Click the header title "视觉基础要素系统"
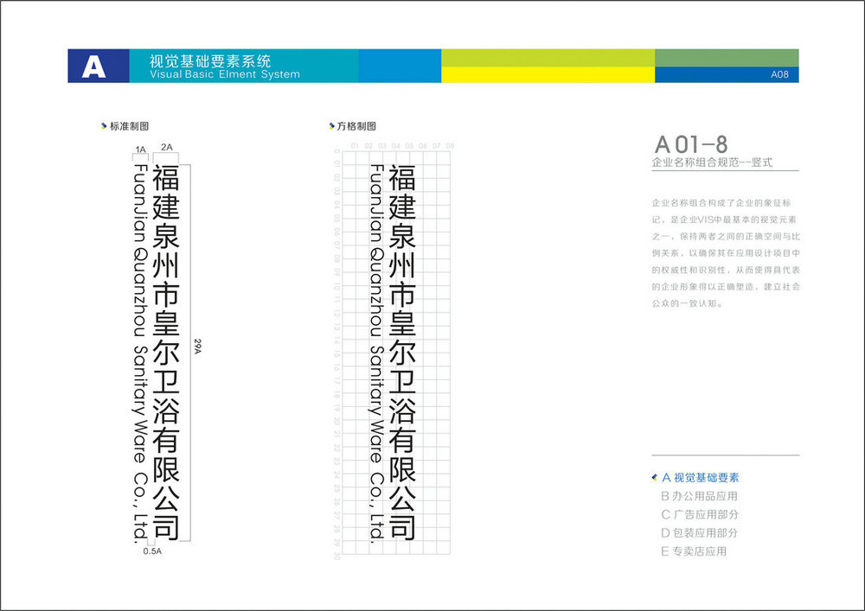Screen dimensions: 865x611 click(x=210, y=60)
